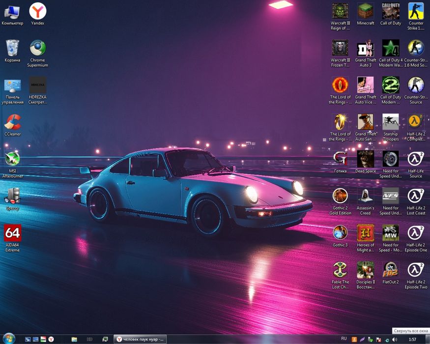The width and height of the screenshot is (430, 344).
Task: Select the Gothic 3 icon
Action: 340,236
